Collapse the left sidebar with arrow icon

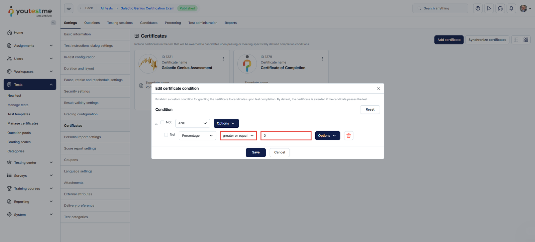(53, 23)
